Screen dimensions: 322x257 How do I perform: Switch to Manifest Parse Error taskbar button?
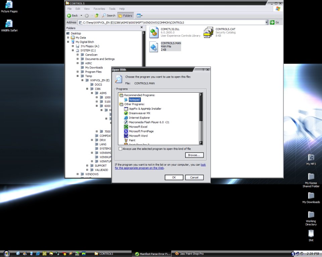[152, 254]
